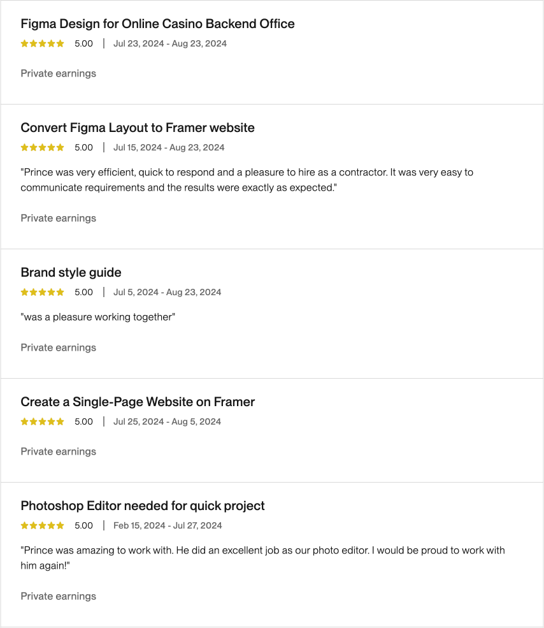544x628 pixels.
Task: Open Create a Single-Page Website on Framer job
Action: (x=138, y=402)
